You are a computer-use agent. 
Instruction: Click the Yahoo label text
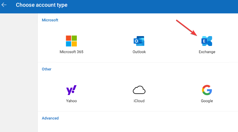71,101
